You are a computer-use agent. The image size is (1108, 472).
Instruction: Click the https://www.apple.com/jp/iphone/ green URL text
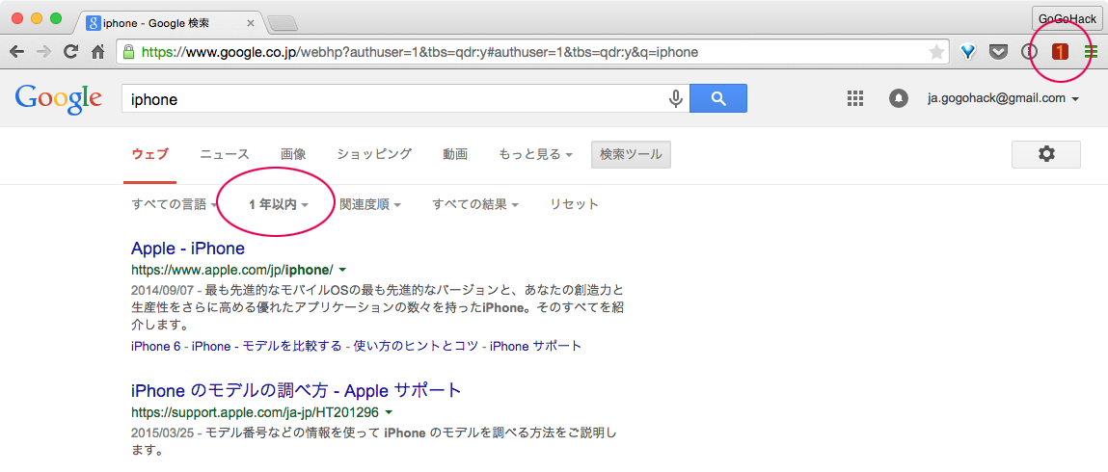pos(231,271)
